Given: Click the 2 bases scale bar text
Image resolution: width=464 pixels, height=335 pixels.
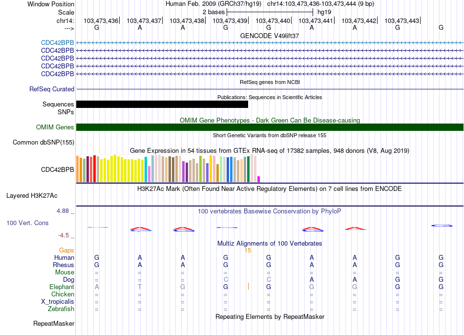Looking at the screenshot, I should click(x=213, y=12).
